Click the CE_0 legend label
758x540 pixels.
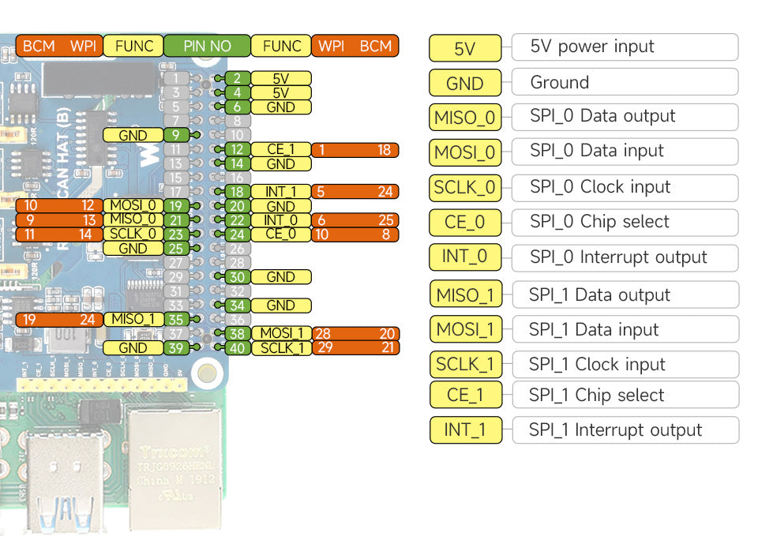click(465, 223)
